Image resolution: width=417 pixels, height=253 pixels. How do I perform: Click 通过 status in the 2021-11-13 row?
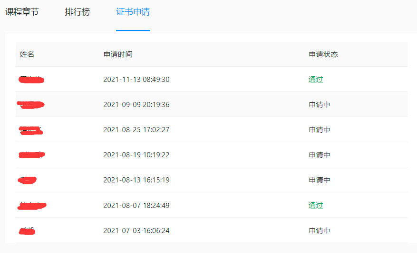pos(316,80)
